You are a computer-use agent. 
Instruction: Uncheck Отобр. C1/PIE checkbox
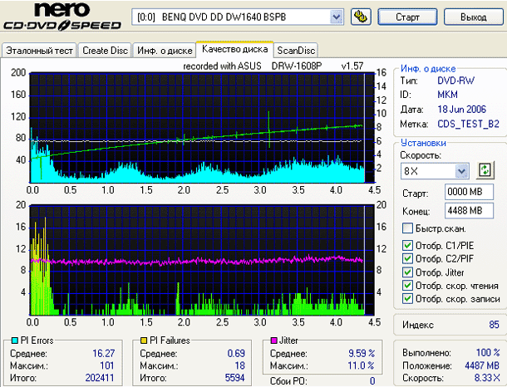(407, 246)
